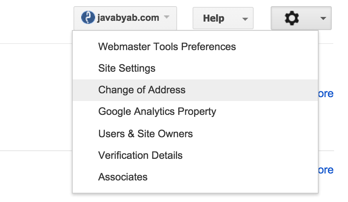Open the Help button menu
The image size is (348, 202).
223,18
